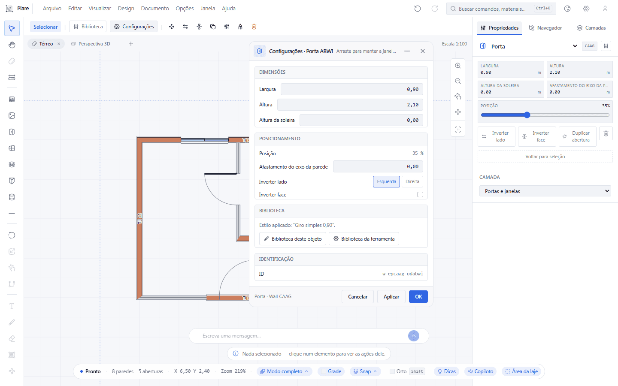Click the move arrows icon in toolbar
This screenshot has height=386, width=618.
click(x=172, y=27)
